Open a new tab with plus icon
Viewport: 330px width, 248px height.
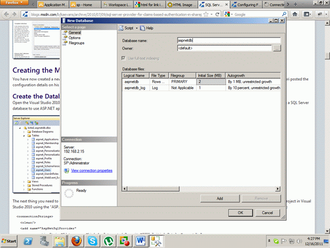296,4
